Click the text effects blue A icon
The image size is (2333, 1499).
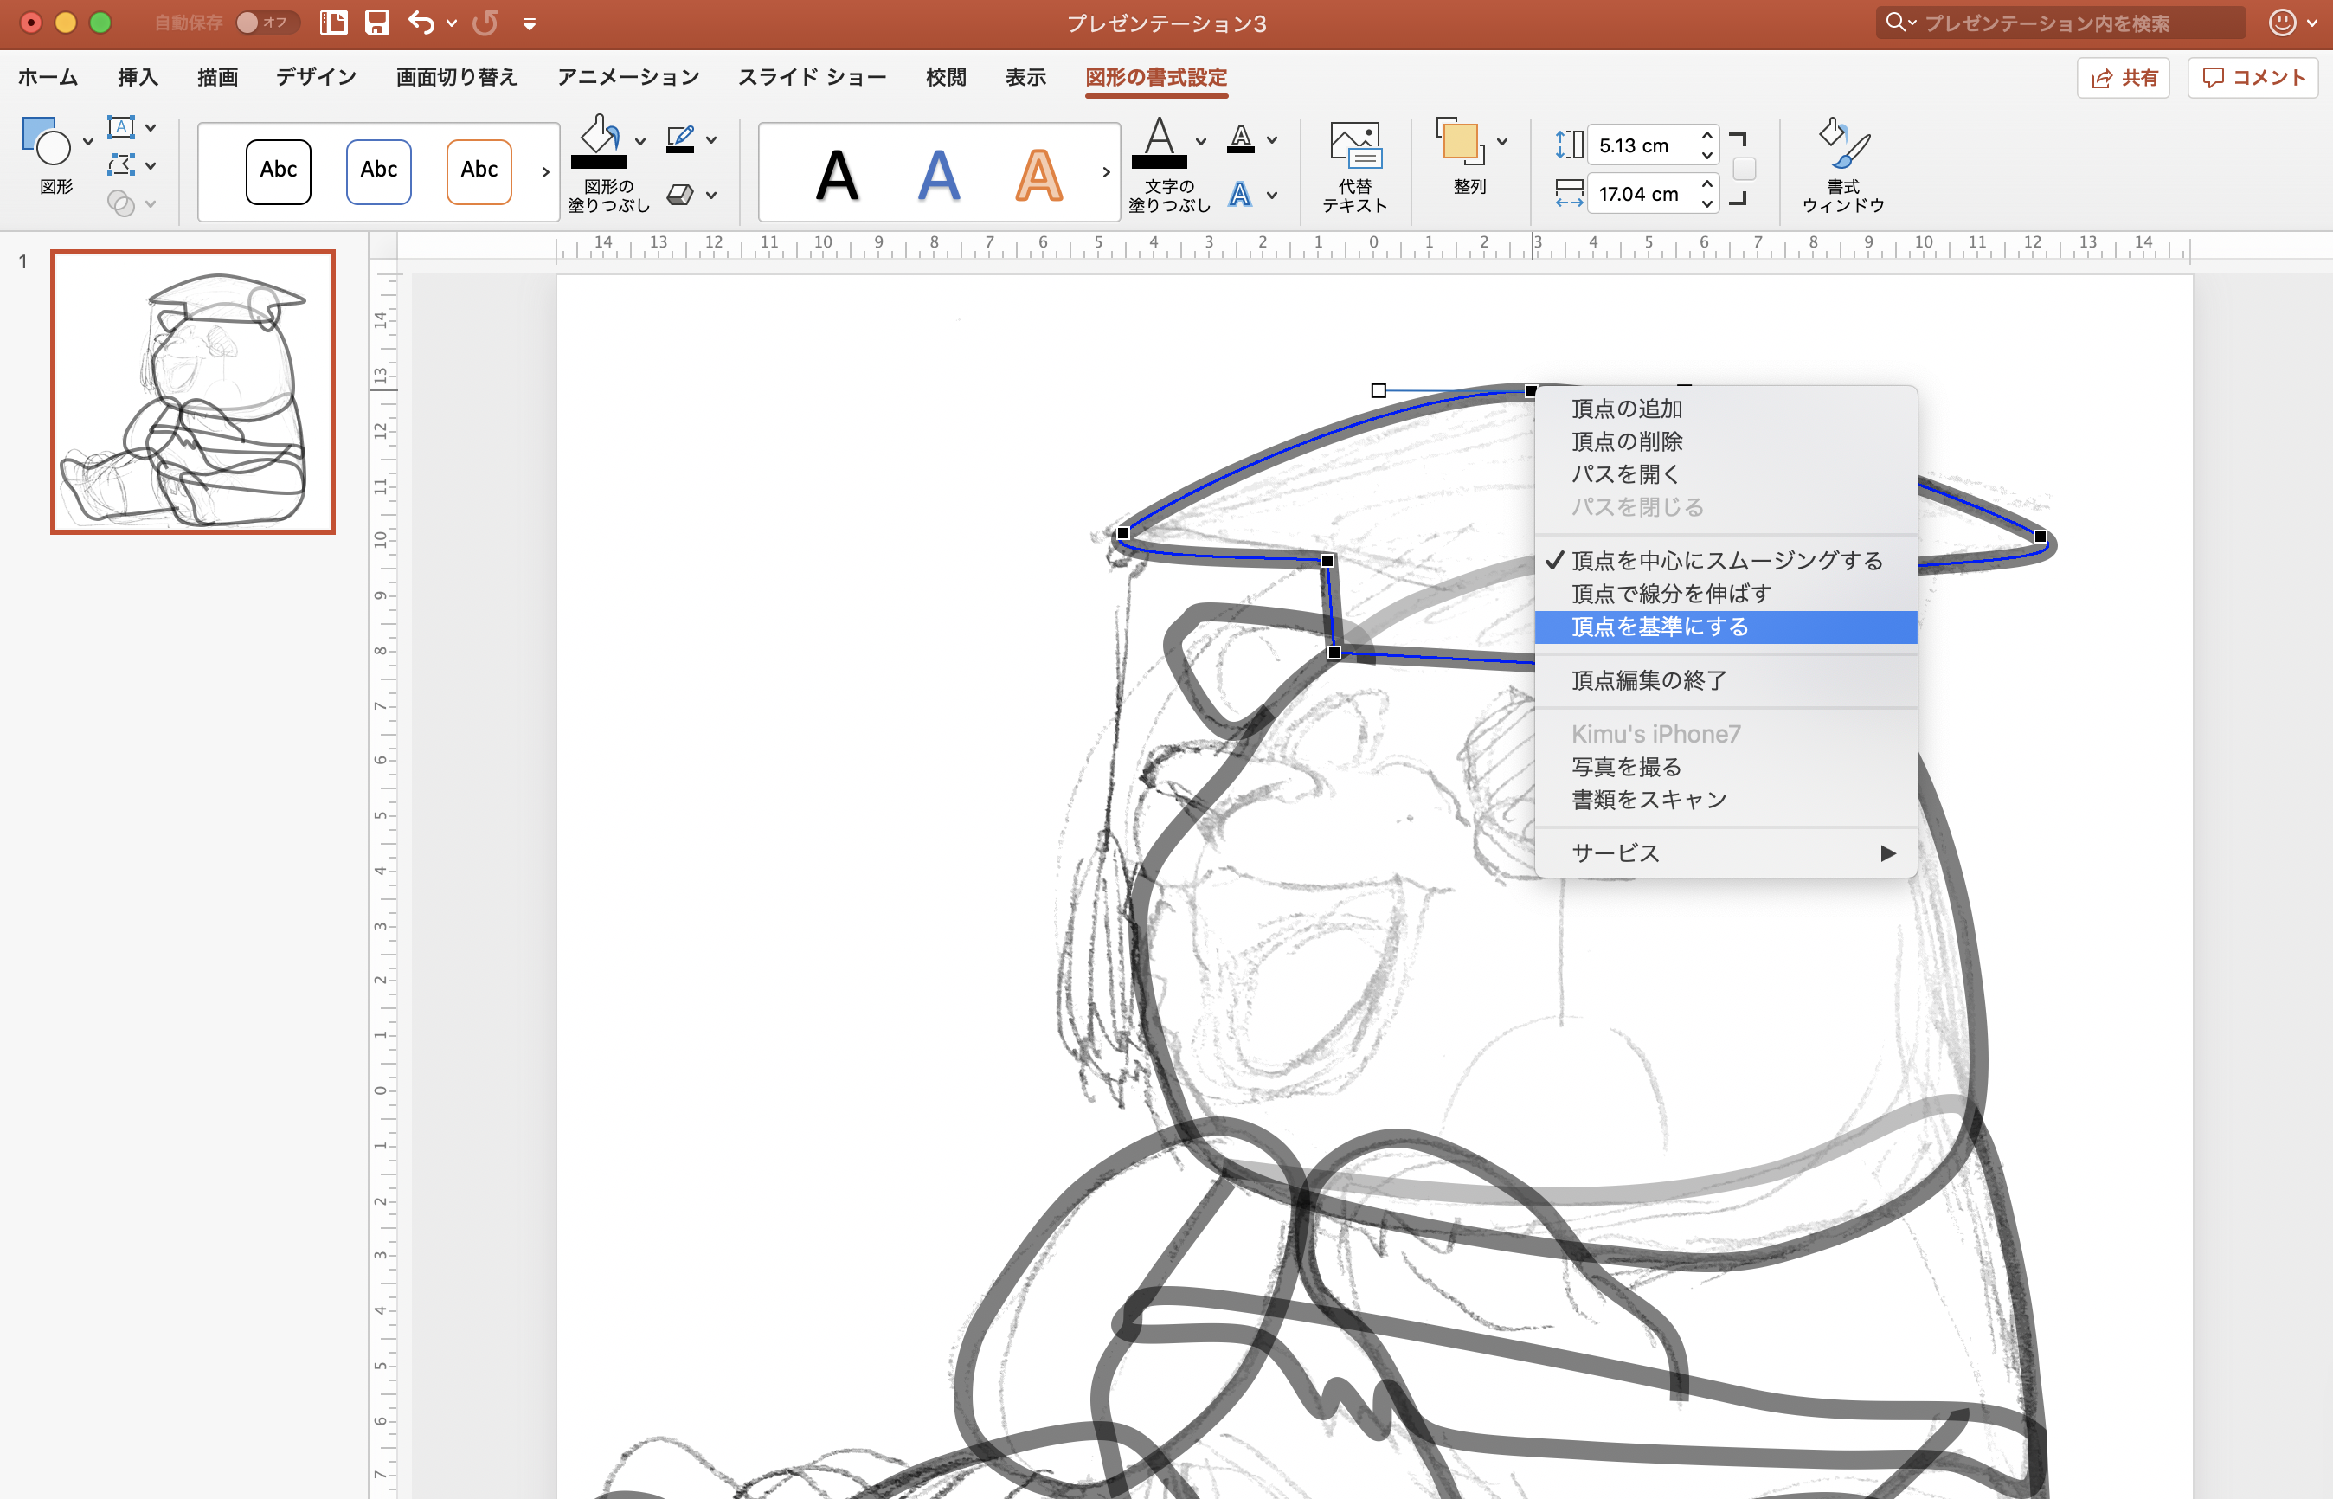(x=1240, y=195)
